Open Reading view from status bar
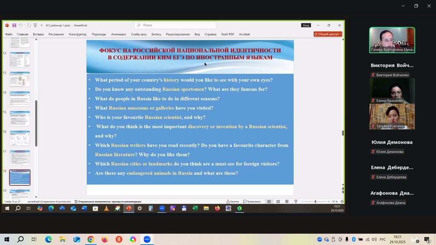 (287, 202)
